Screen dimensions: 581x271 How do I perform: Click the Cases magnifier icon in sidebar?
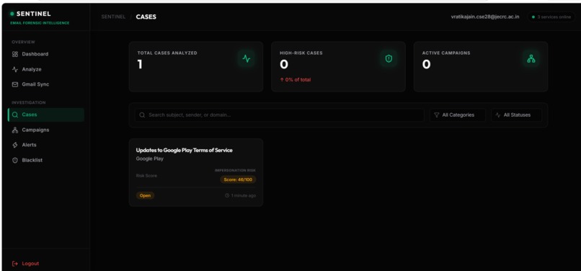click(15, 115)
